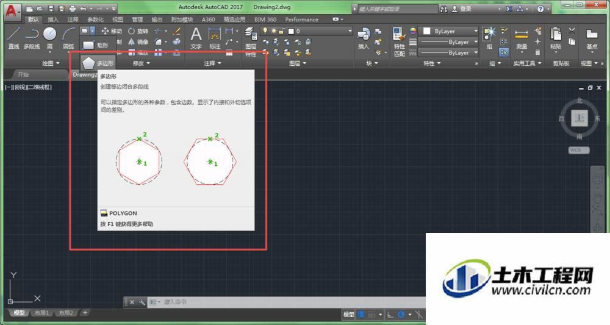
Task: Toggle the layer lightbulb on/off icon
Action: [x=265, y=30]
